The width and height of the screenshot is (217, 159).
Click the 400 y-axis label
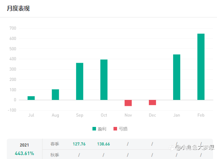[13, 59]
